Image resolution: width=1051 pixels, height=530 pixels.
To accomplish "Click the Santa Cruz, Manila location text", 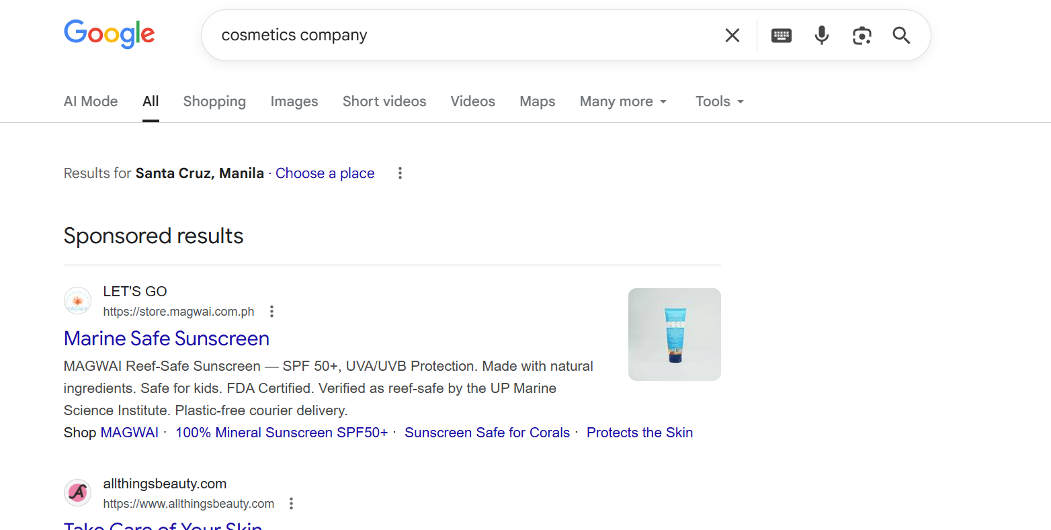I will point(200,173).
